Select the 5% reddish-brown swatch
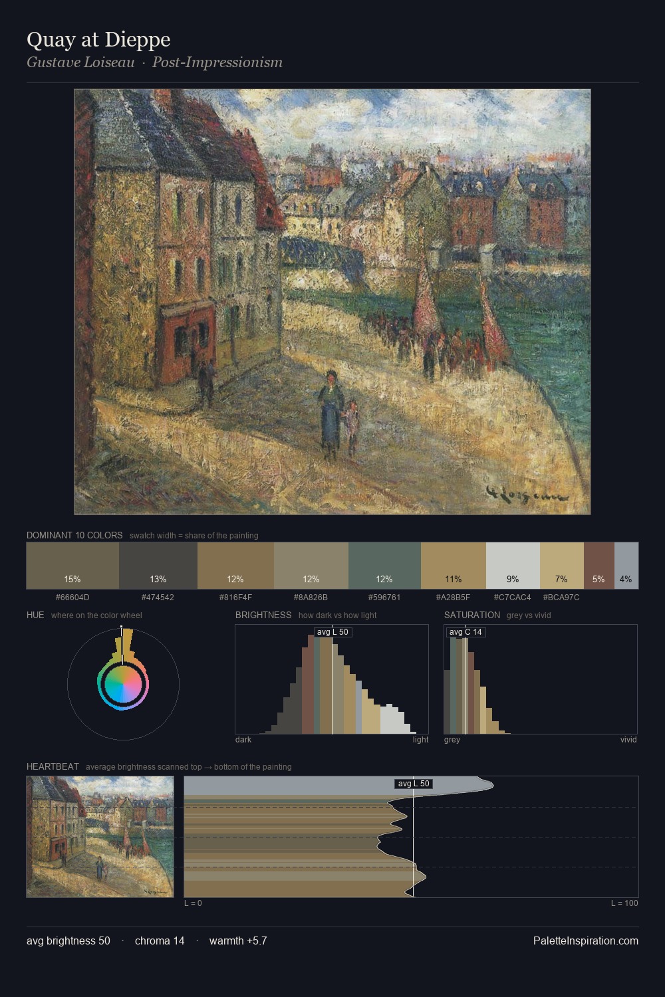The height and width of the screenshot is (997, 665). tap(599, 566)
